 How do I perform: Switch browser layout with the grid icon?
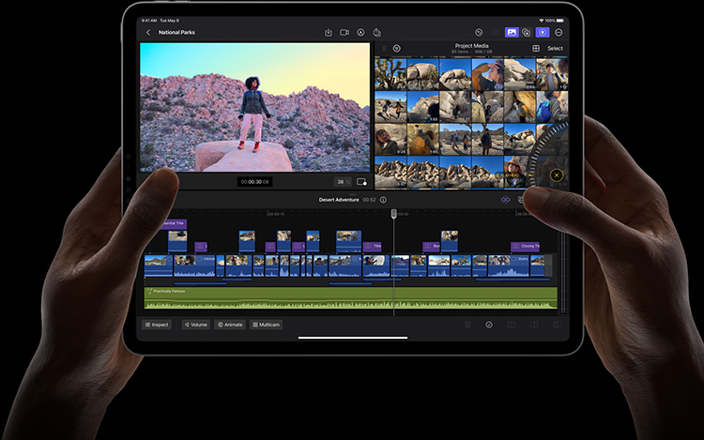click(536, 48)
